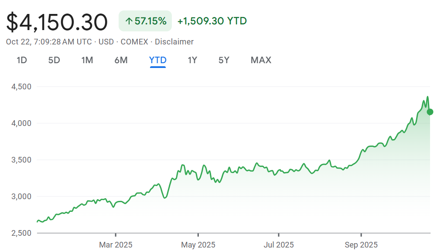Click the green up-arrow icon

click(129, 21)
